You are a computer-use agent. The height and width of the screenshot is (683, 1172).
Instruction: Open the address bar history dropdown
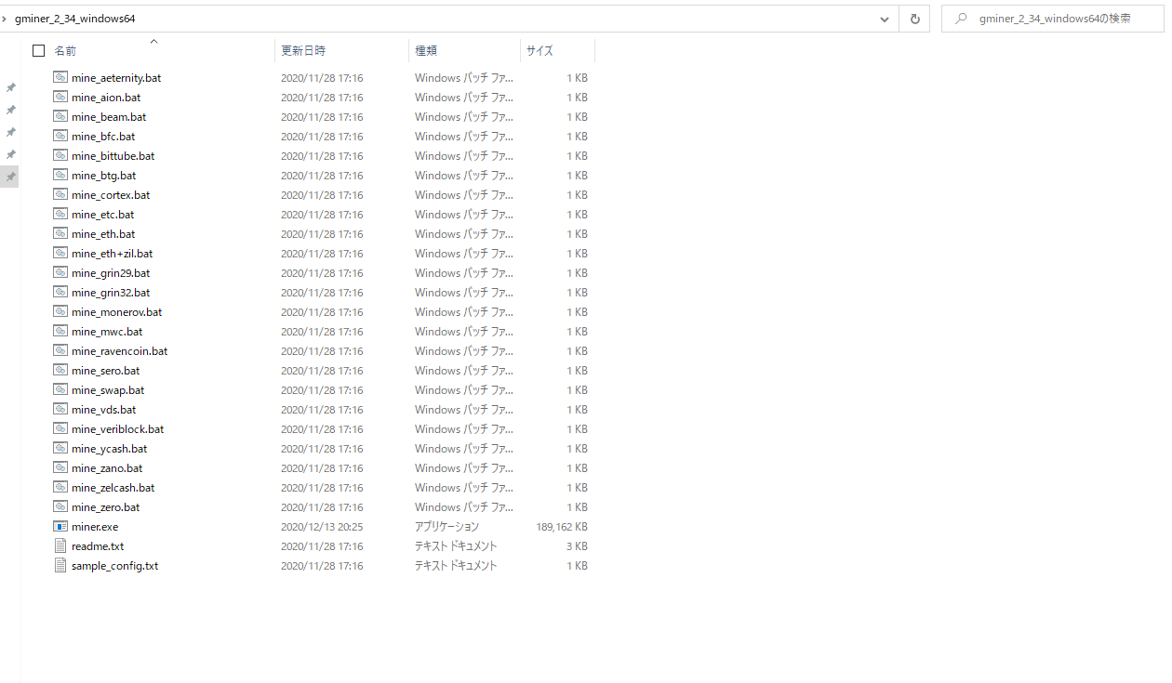click(x=884, y=19)
